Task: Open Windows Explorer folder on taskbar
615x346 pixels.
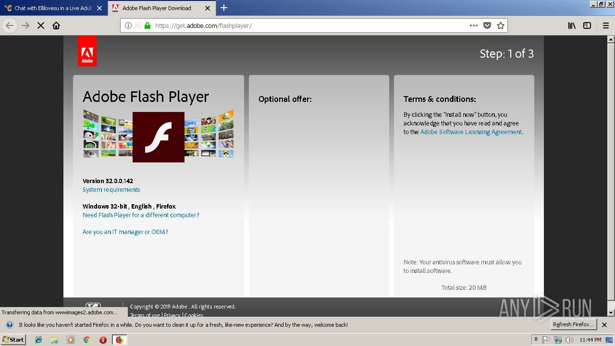Action: tap(54, 340)
